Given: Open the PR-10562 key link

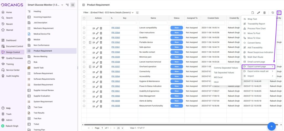Looking at the screenshot, I should [x=116, y=42].
